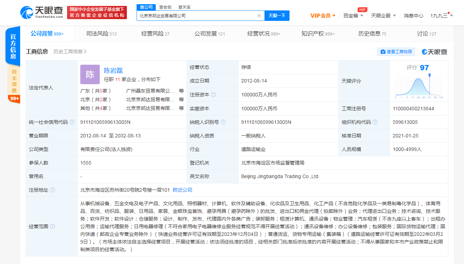464x264 pixels.
Task: Open 历史工商信息 expander link
Action: 70,51
